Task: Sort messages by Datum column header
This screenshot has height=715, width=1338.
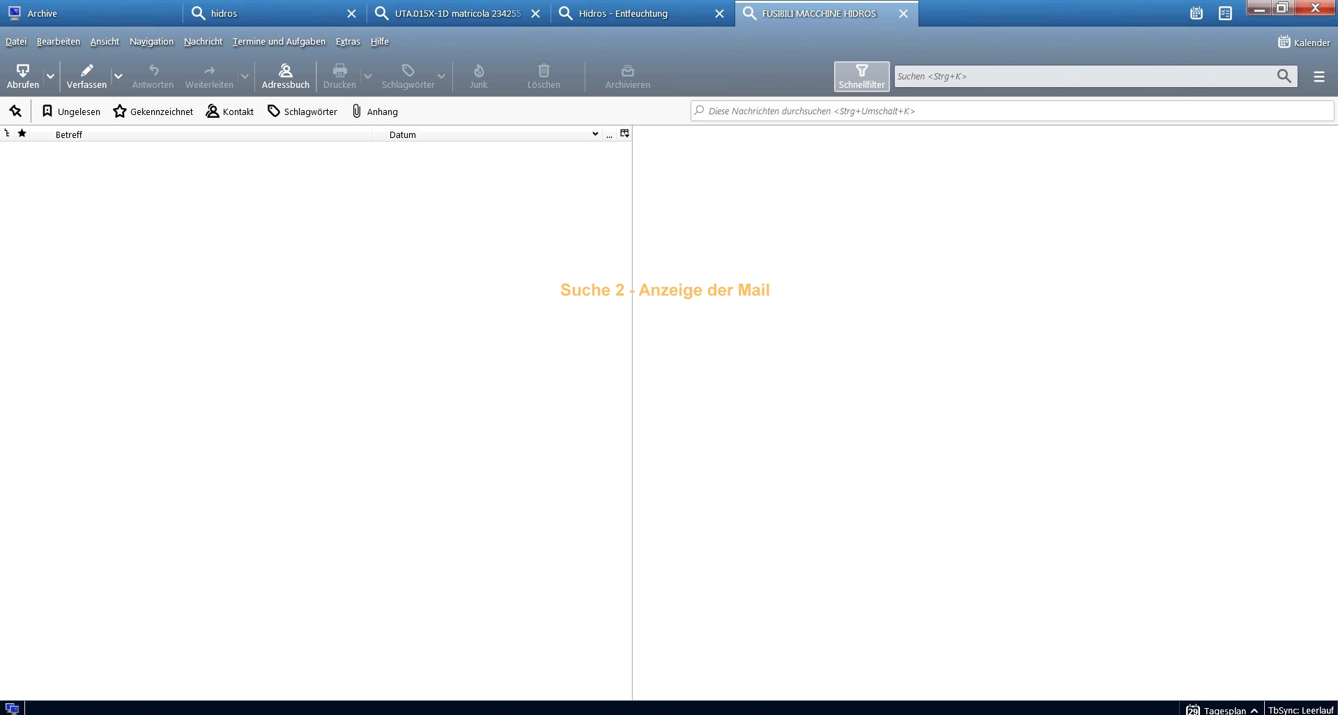Action: pyautogui.click(x=488, y=134)
